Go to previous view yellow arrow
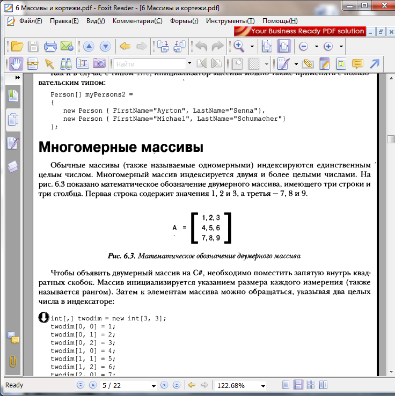 tap(125, 46)
